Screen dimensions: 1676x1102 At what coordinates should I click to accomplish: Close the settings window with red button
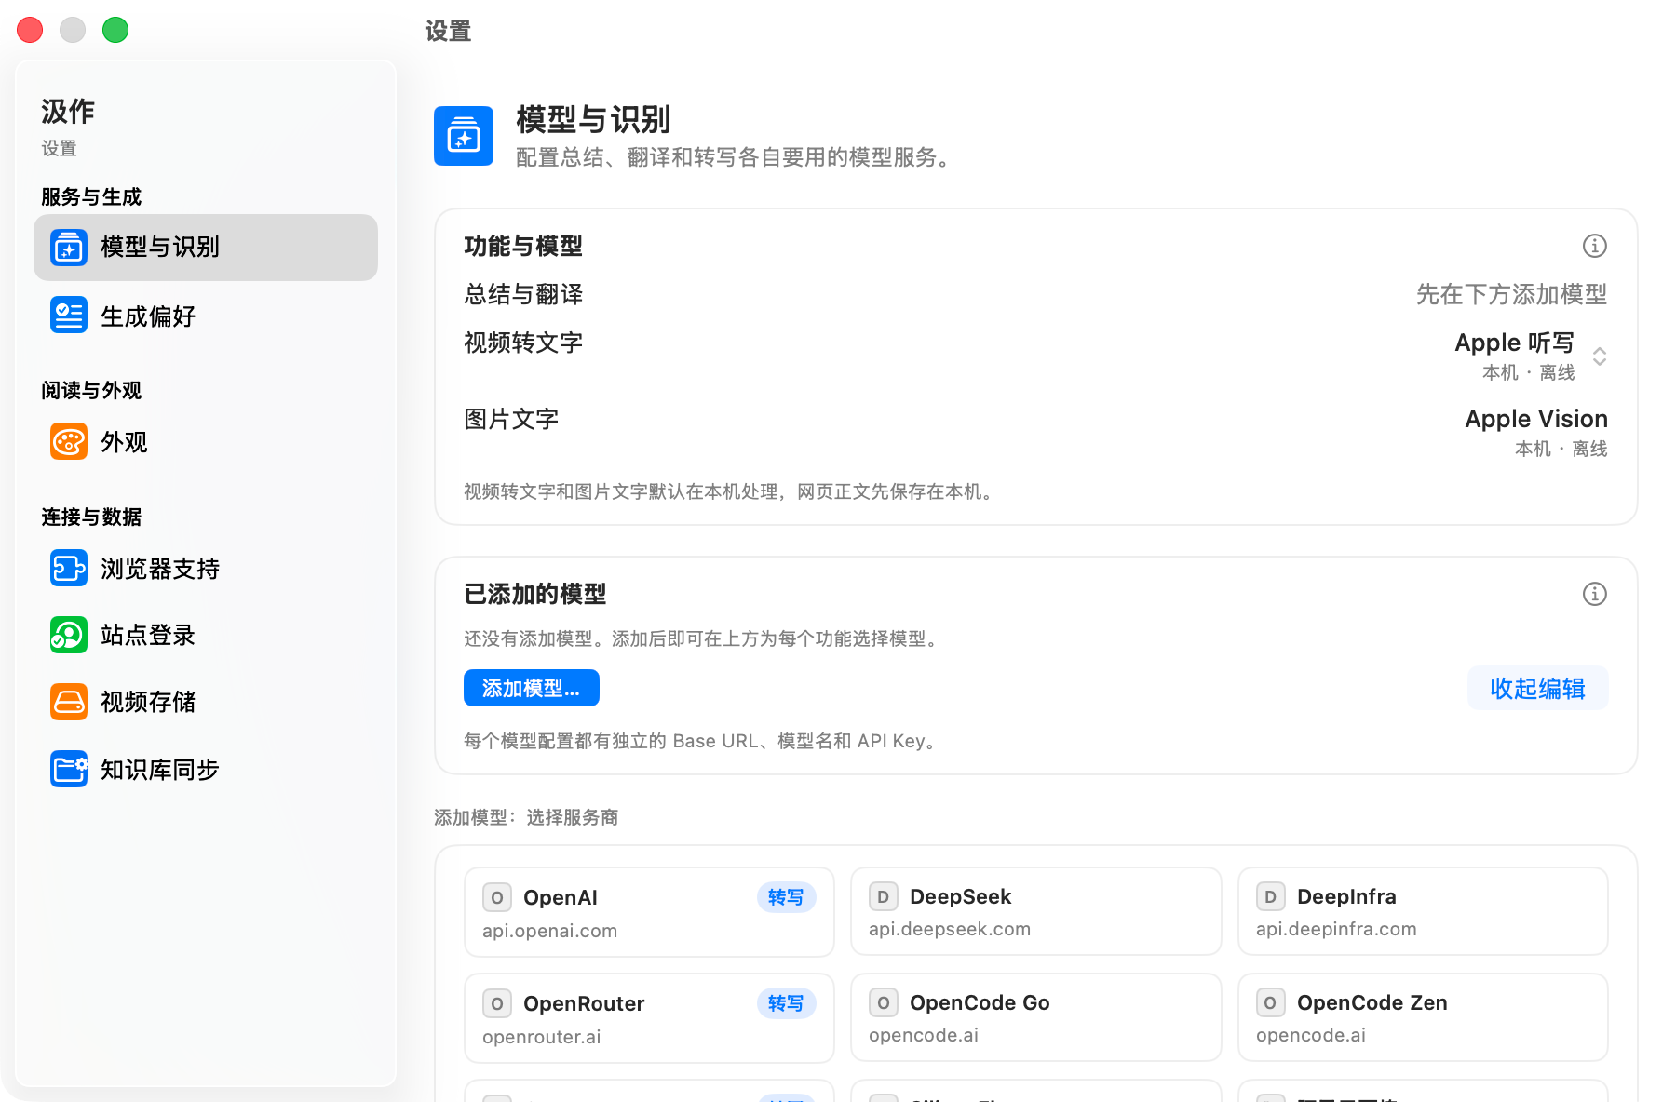(30, 30)
